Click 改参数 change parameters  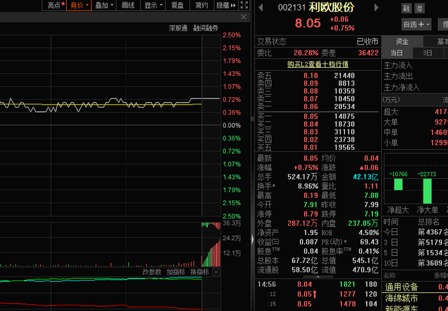point(152,272)
